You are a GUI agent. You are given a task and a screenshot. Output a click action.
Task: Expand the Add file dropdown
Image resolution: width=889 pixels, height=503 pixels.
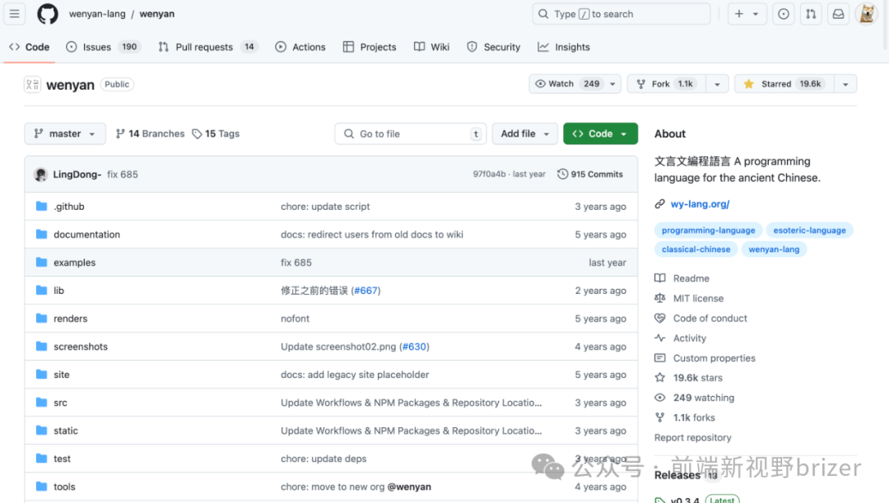coord(525,134)
